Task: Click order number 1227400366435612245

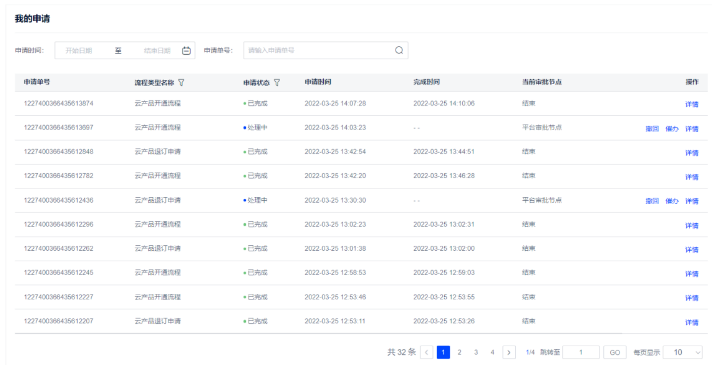Action: [59, 273]
